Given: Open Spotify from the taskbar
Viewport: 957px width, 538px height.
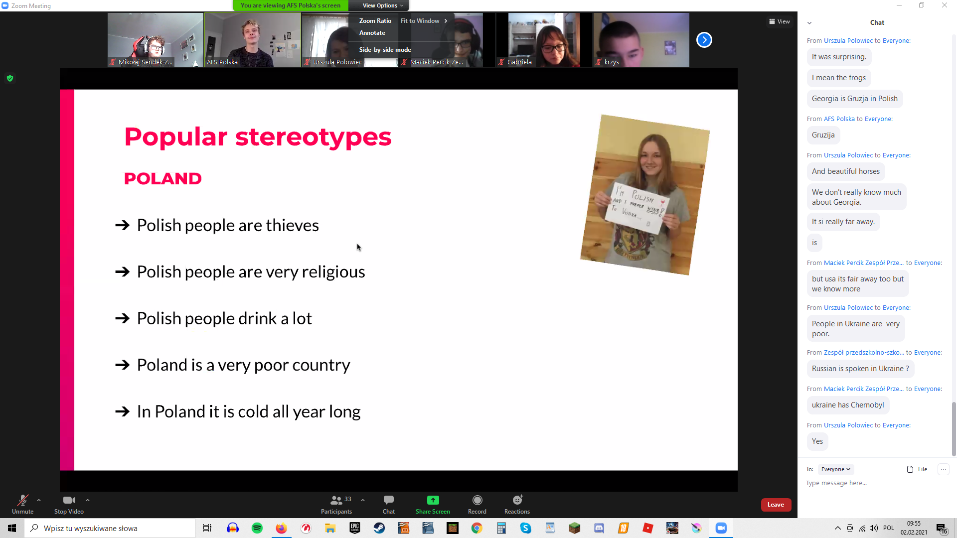Looking at the screenshot, I should [257, 528].
